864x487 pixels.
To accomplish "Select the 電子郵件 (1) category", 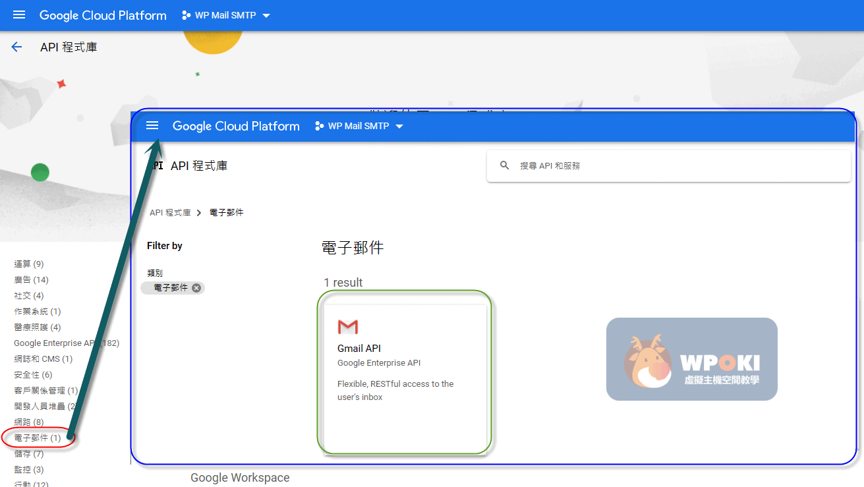I will pos(37,438).
